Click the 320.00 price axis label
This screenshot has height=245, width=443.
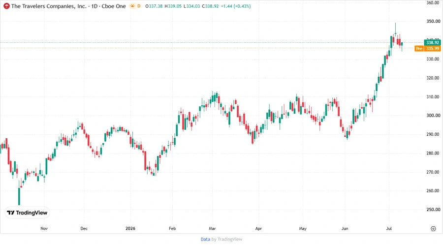coord(433,78)
